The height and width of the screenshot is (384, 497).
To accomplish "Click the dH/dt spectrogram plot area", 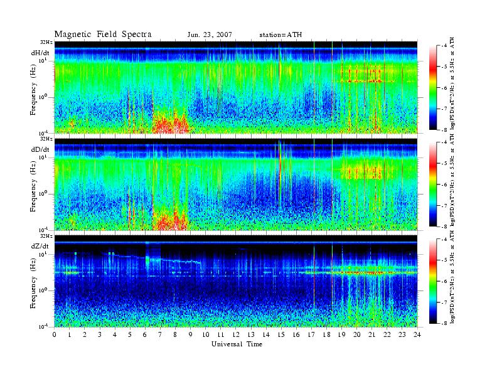I will (236, 87).
